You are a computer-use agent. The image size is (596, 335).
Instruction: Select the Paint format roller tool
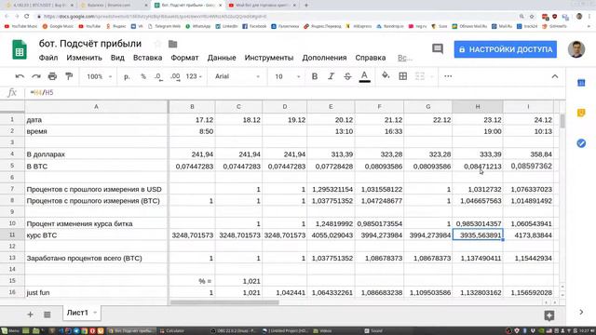pos(69,76)
